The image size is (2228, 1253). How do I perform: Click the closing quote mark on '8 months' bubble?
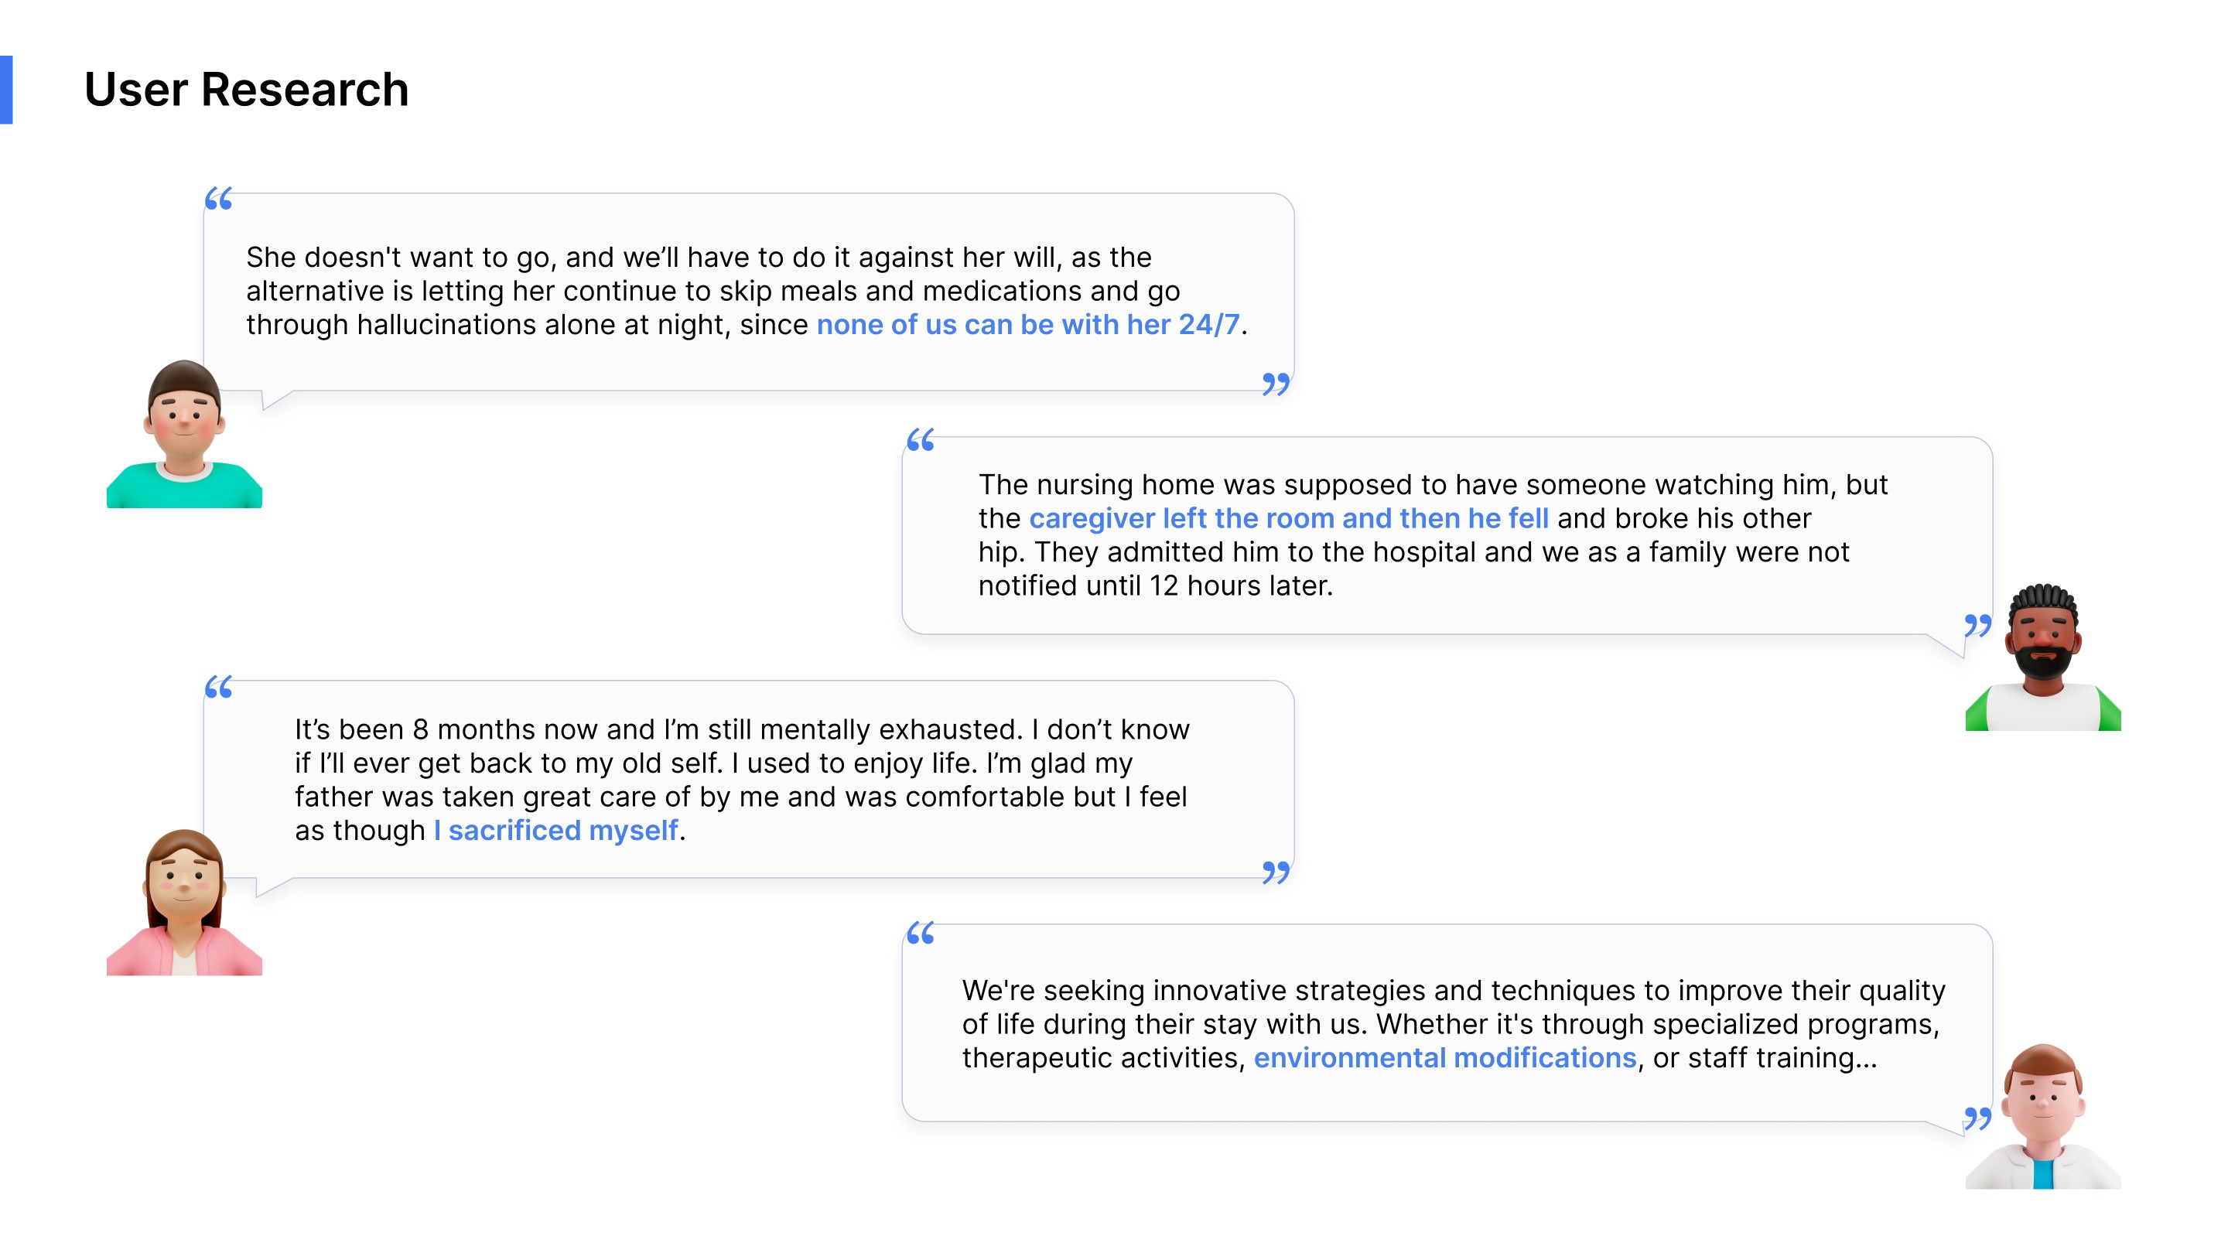pyautogui.click(x=1276, y=872)
